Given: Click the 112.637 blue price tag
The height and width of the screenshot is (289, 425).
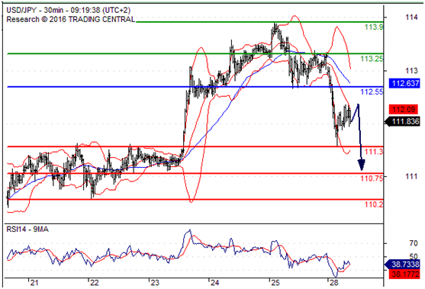Looking at the screenshot, I should click(404, 83).
